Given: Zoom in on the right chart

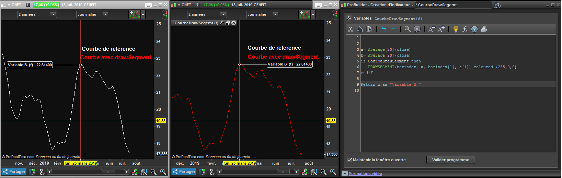Looking at the screenshot, I should pyautogui.click(x=333, y=172).
